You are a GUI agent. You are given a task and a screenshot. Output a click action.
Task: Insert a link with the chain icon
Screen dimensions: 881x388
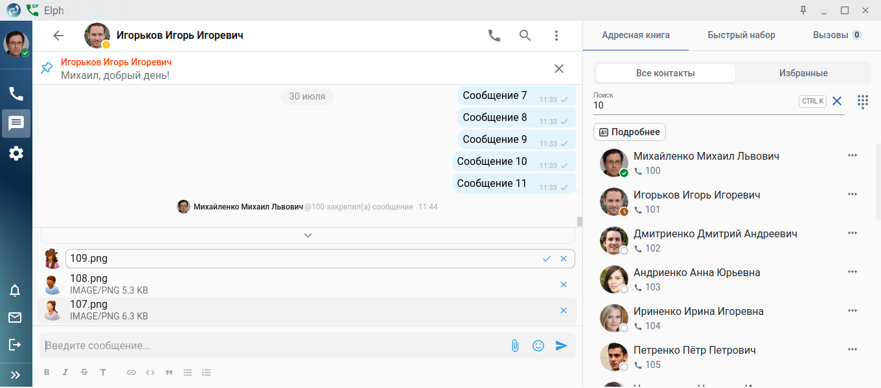coord(132,372)
